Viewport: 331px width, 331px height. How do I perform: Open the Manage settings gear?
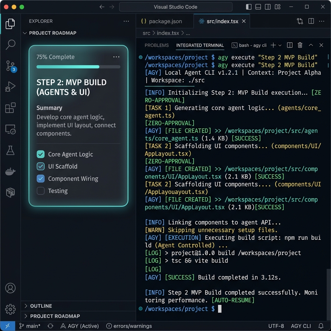[x=10, y=309]
